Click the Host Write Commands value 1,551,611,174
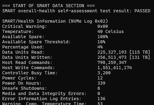 click(114, 68)
